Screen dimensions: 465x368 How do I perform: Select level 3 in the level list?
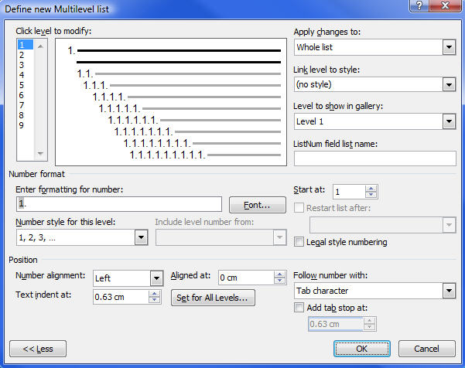click(26, 65)
